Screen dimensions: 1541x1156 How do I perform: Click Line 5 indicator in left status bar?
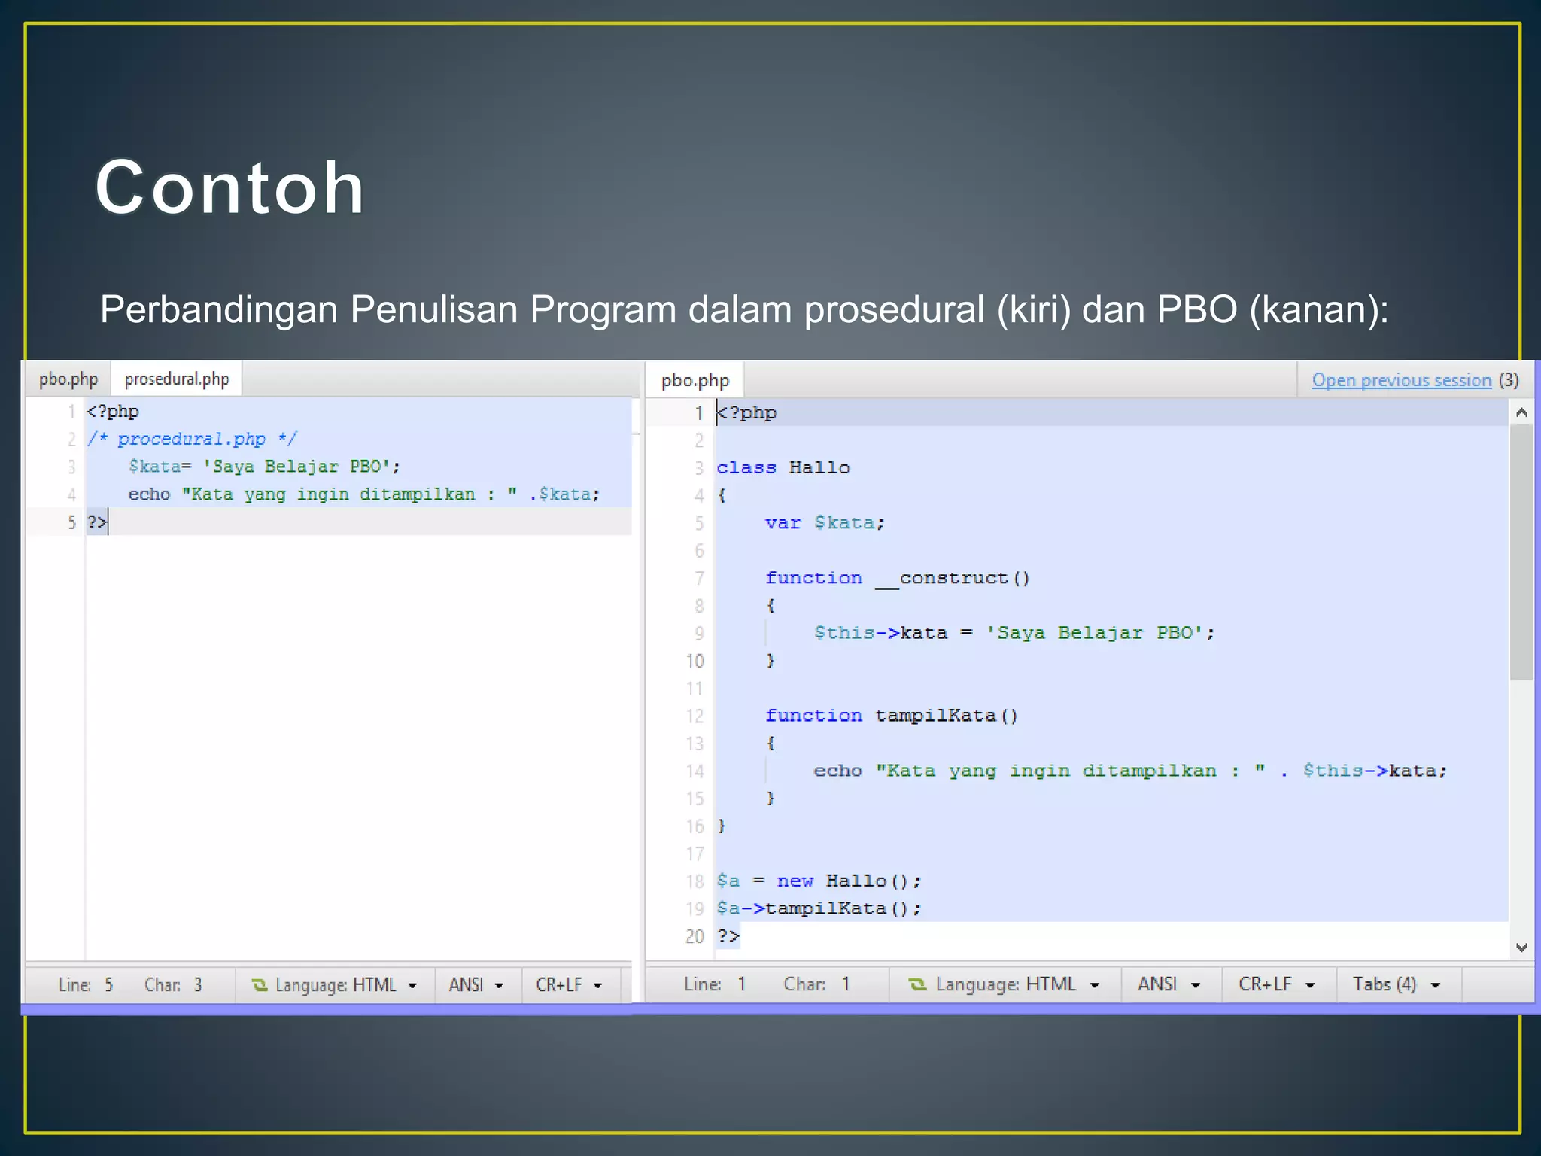pyautogui.click(x=86, y=985)
